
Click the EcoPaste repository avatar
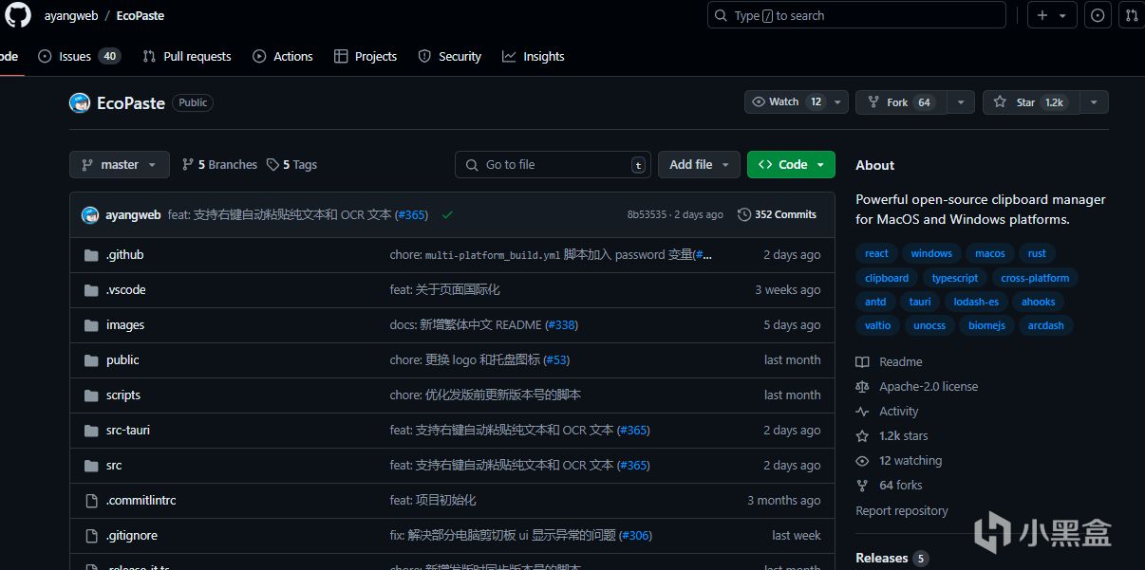click(80, 102)
